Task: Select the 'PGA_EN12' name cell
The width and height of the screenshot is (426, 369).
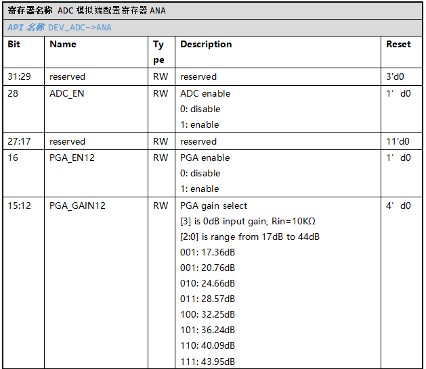Action: (x=72, y=158)
